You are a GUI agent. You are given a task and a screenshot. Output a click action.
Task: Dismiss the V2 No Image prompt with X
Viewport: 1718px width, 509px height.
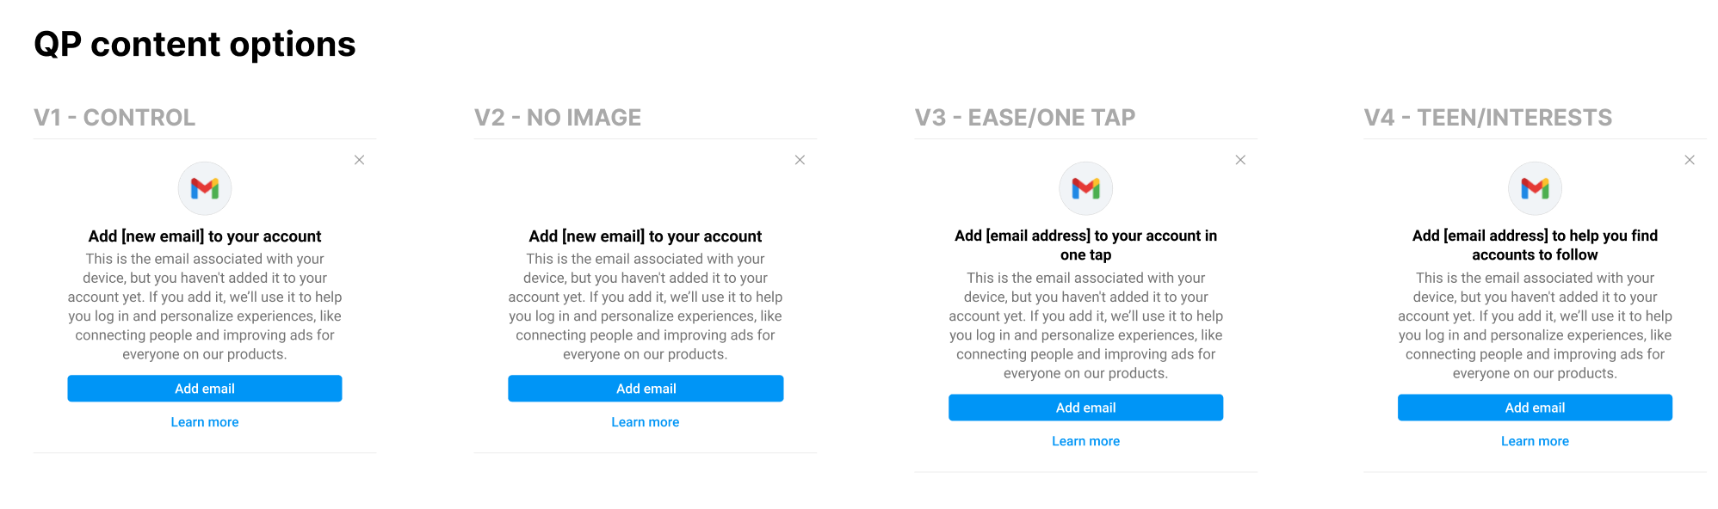(800, 160)
